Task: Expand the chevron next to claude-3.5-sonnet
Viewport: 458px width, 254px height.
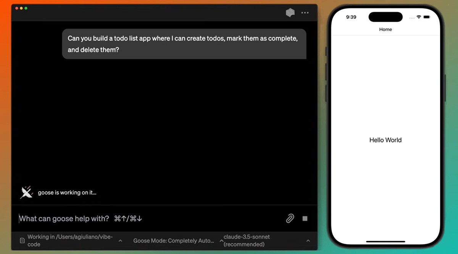Action: pos(308,241)
